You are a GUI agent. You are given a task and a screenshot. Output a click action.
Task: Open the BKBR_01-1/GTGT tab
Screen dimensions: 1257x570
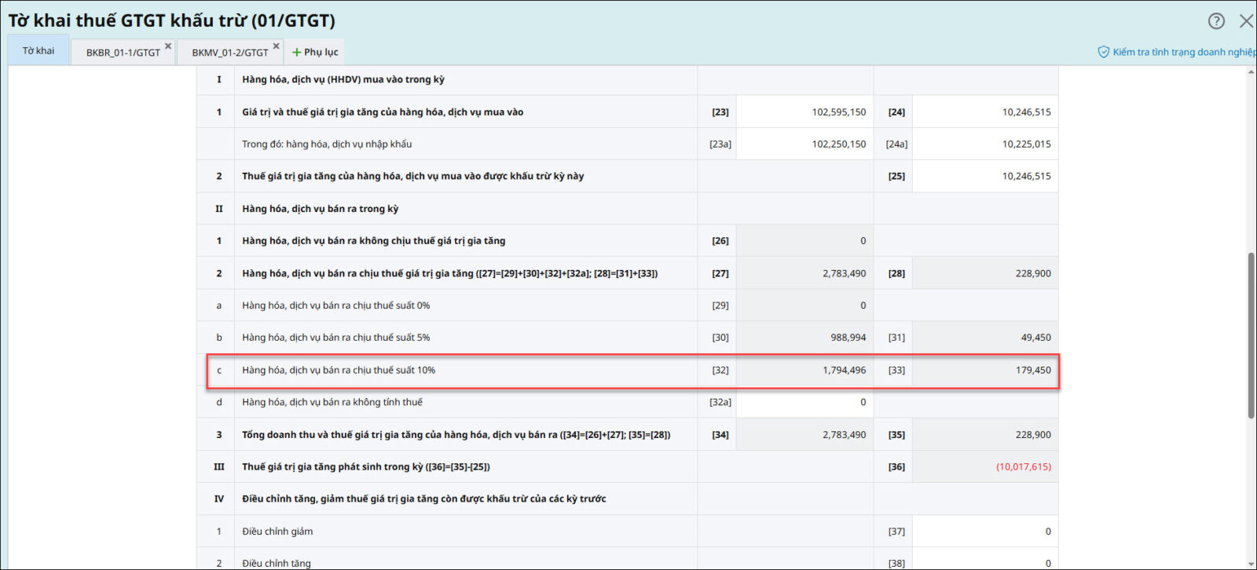click(122, 53)
